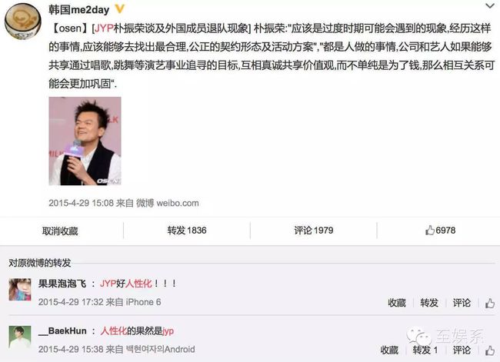Like the post with 6978 thumbs-up
This screenshot has width=500, height=362.
pos(440,230)
